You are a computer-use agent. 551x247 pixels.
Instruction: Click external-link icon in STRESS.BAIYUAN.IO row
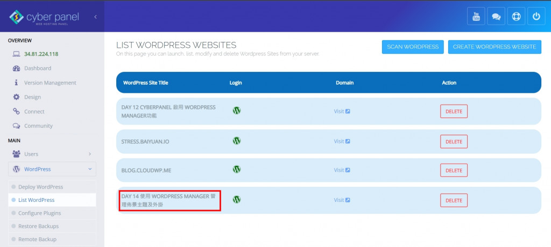pyautogui.click(x=348, y=141)
